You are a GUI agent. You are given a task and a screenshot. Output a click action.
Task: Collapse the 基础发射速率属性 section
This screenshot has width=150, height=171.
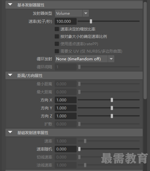coord(10,132)
